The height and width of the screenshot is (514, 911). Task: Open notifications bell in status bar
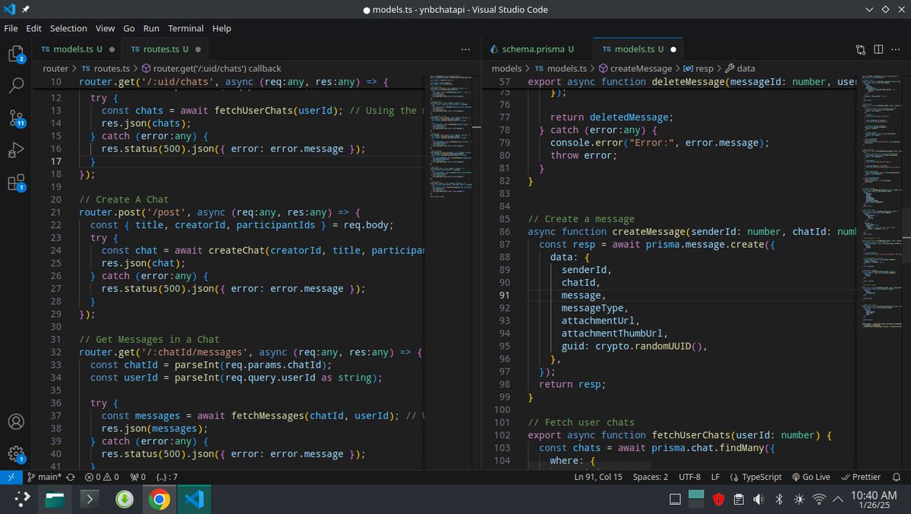(x=897, y=477)
